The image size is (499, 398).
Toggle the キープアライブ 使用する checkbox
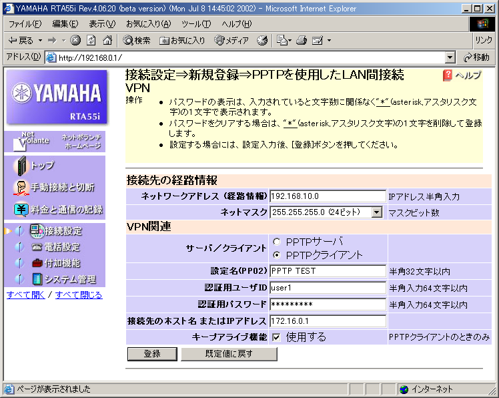pos(276,337)
